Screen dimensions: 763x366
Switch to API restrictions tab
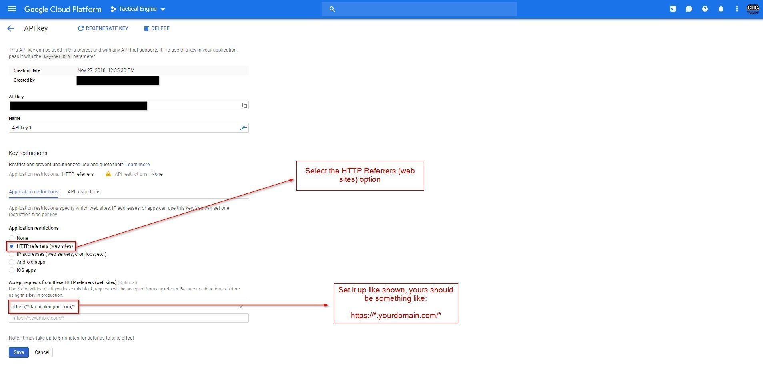coord(84,192)
